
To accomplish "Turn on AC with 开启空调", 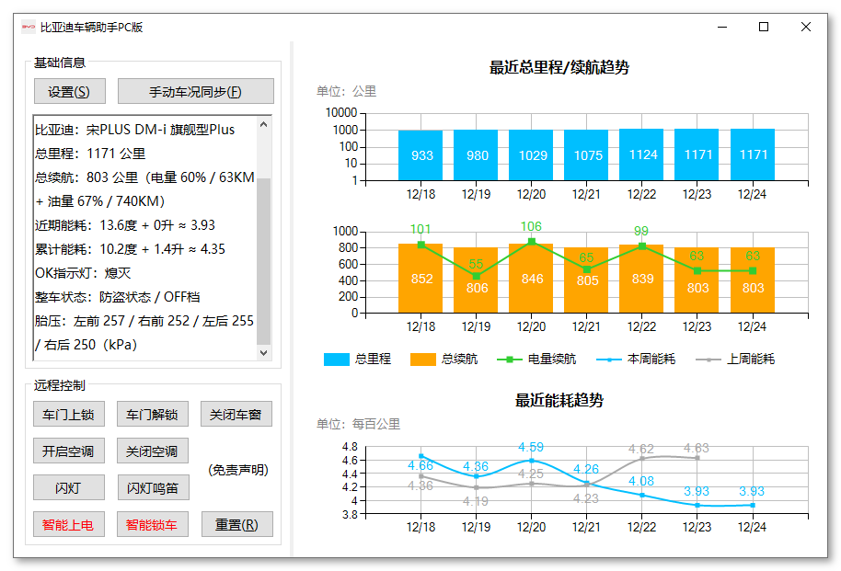I will tap(67, 451).
